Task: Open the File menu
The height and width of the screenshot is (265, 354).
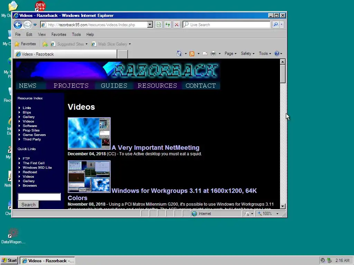Action: (x=18, y=35)
